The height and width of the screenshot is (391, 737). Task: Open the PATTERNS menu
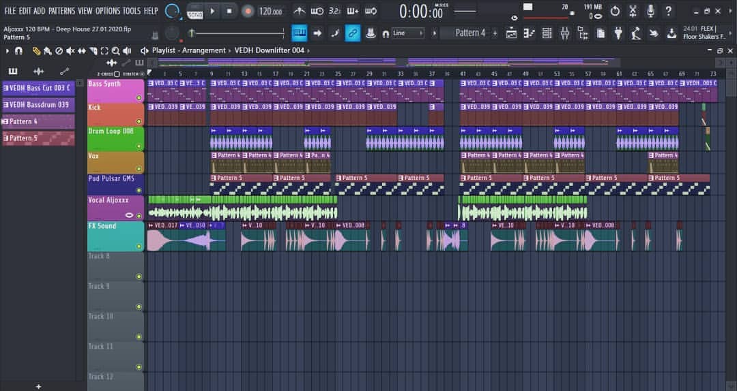click(61, 11)
